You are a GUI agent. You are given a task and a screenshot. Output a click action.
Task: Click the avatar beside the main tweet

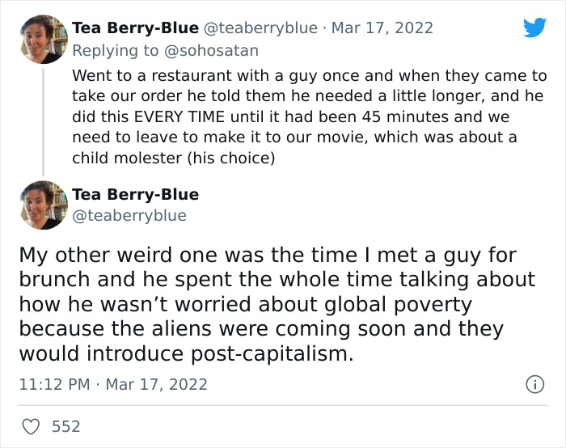[x=44, y=205]
